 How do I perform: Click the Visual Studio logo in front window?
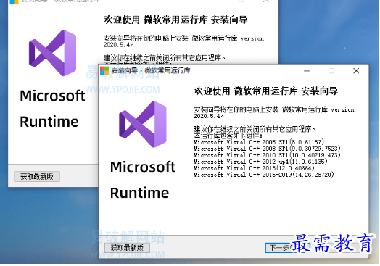[143, 124]
